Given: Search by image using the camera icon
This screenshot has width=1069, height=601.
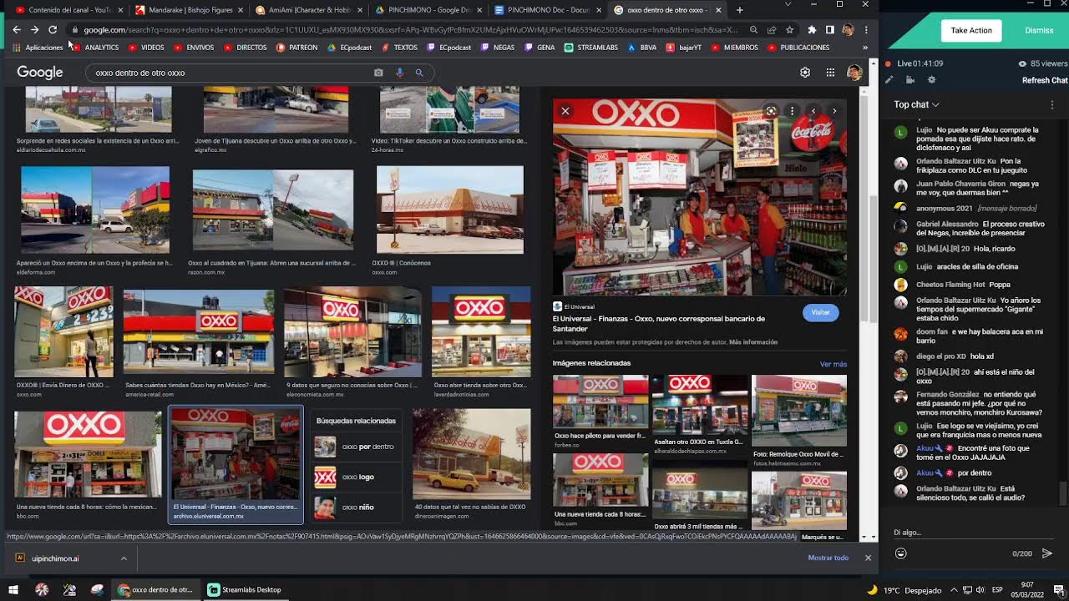Looking at the screenshot, I should click(x=378, y=73).
